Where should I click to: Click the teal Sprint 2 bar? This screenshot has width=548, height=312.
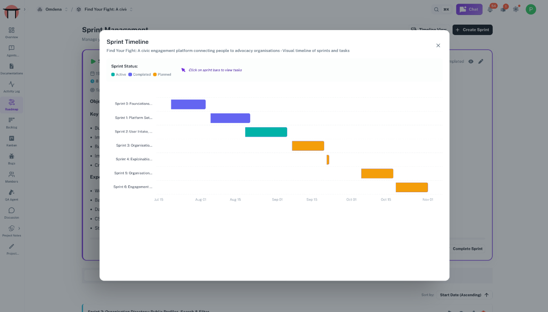[x=266, y=132]
